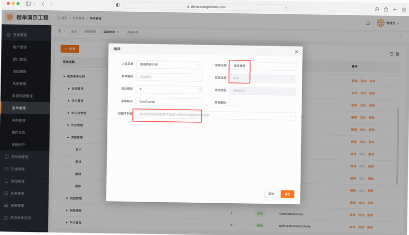The height and width of the screenshot is (235, 409).
Task: Open the Safari share icon
Action: coord(386,9)
